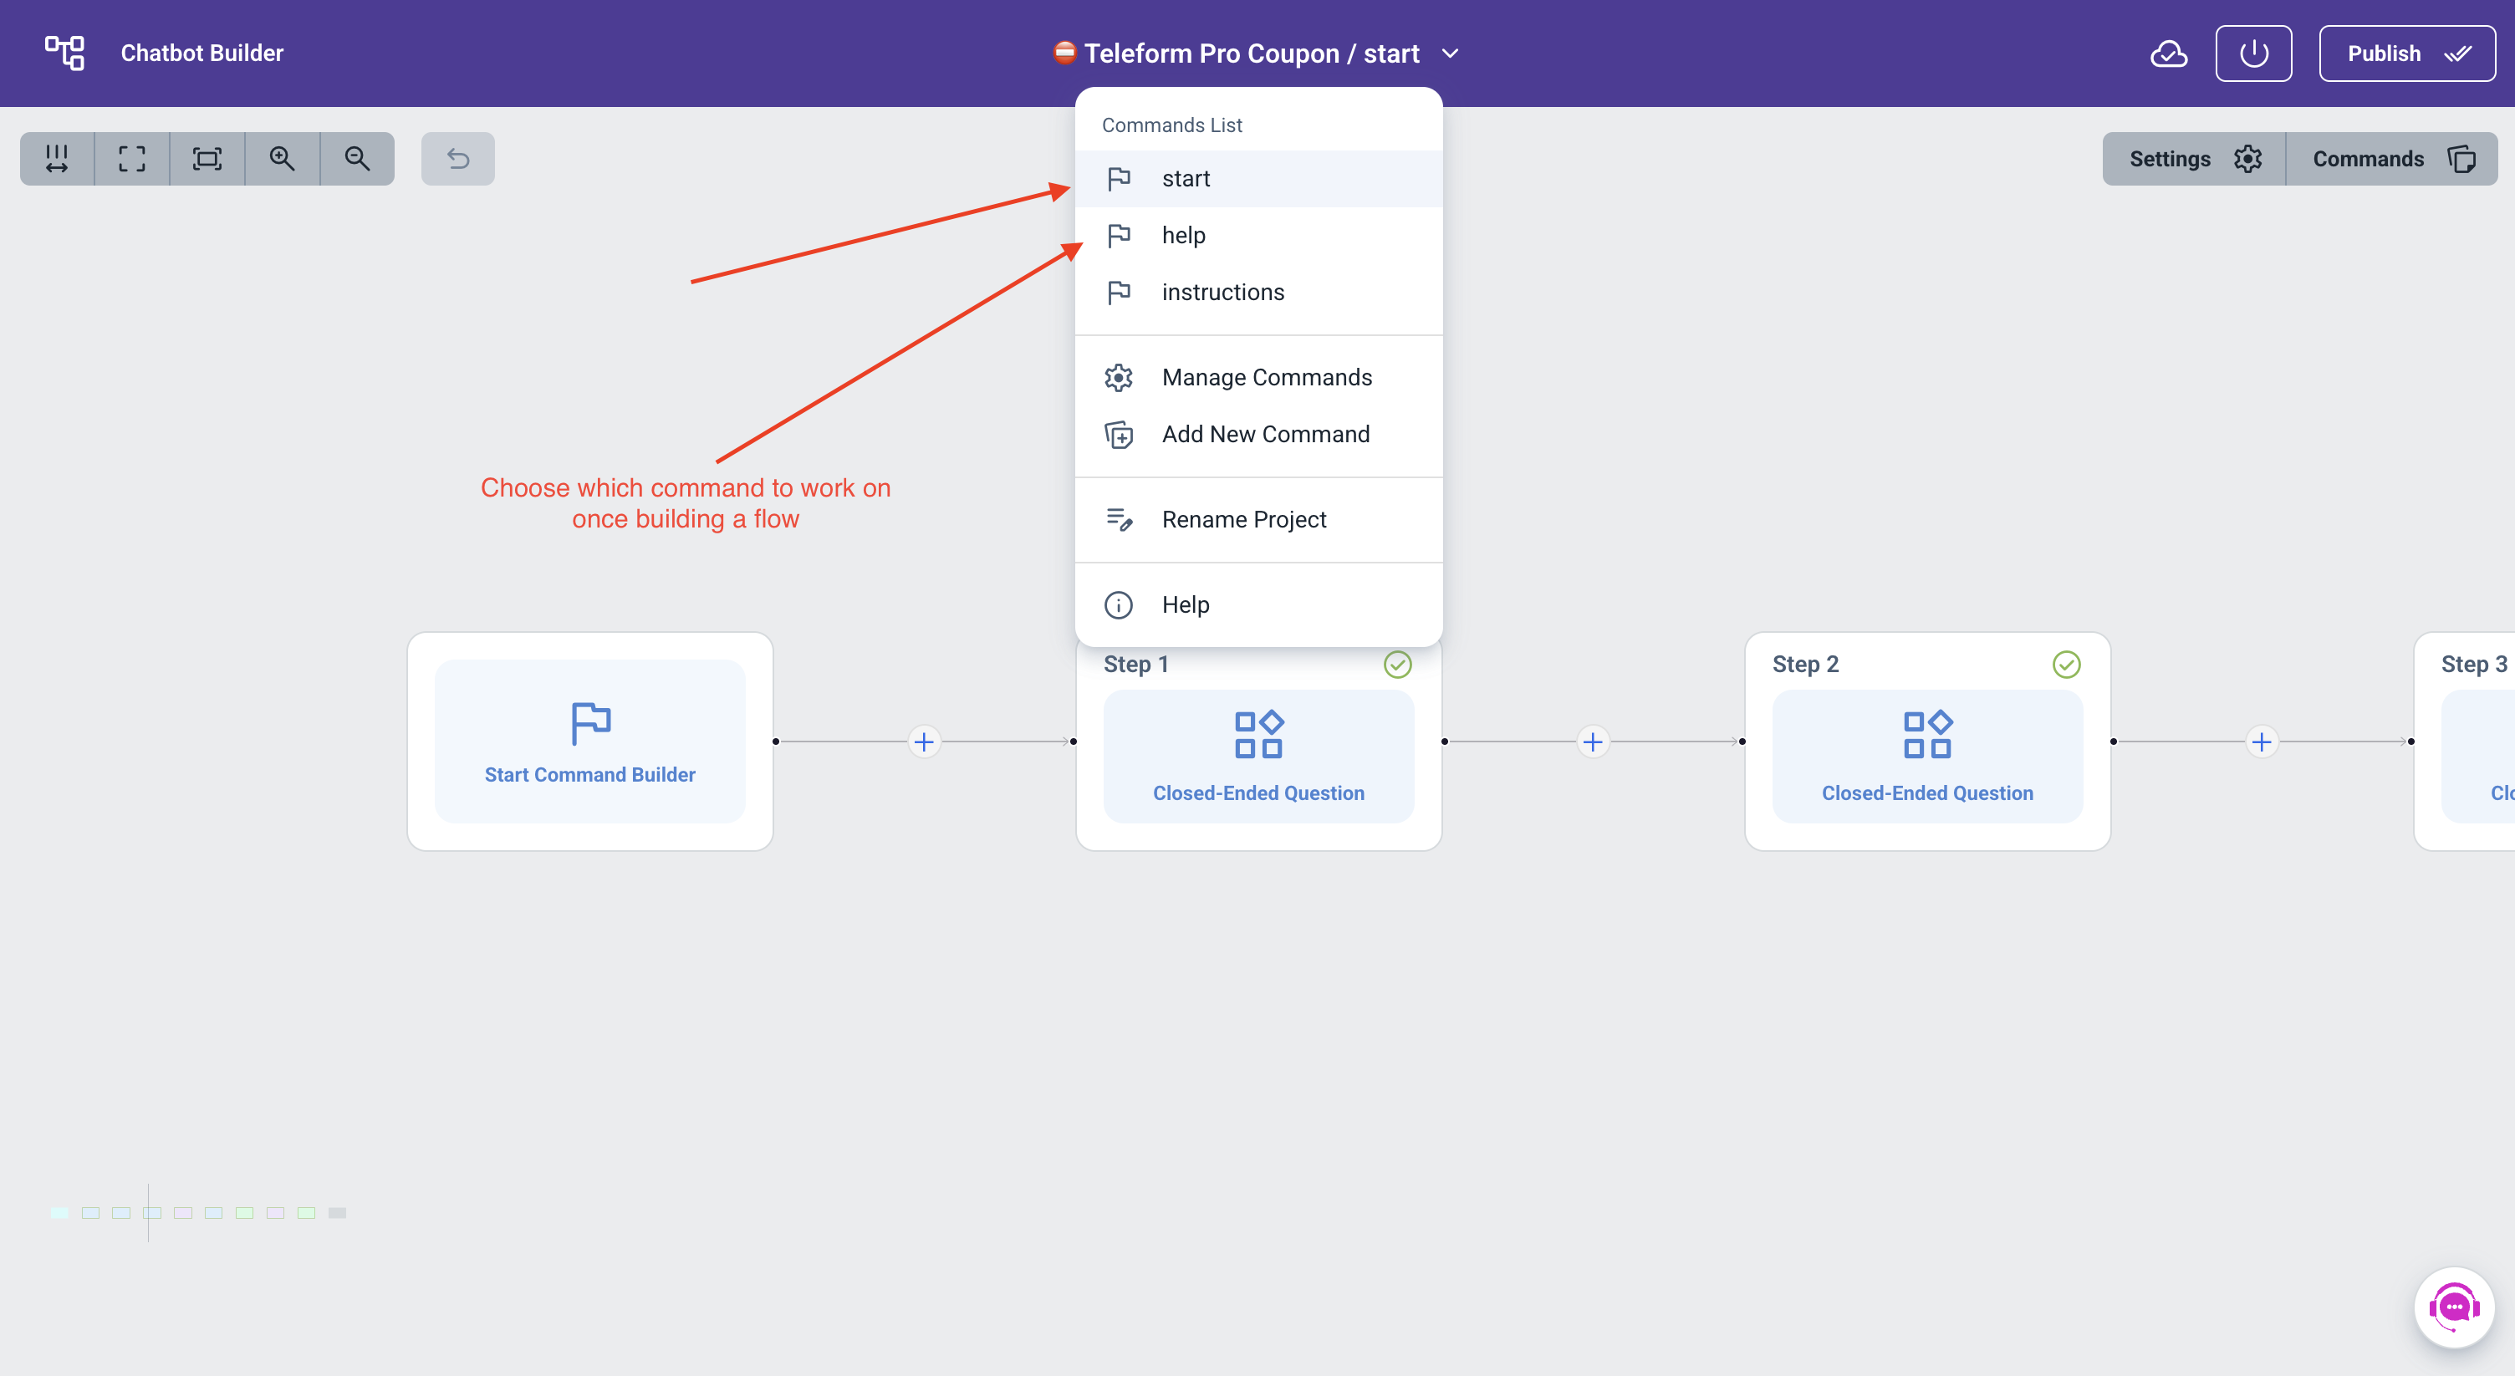Choose Rename Project menu entry
Screen dimensions: 2515x1376
coord(1258,519)
